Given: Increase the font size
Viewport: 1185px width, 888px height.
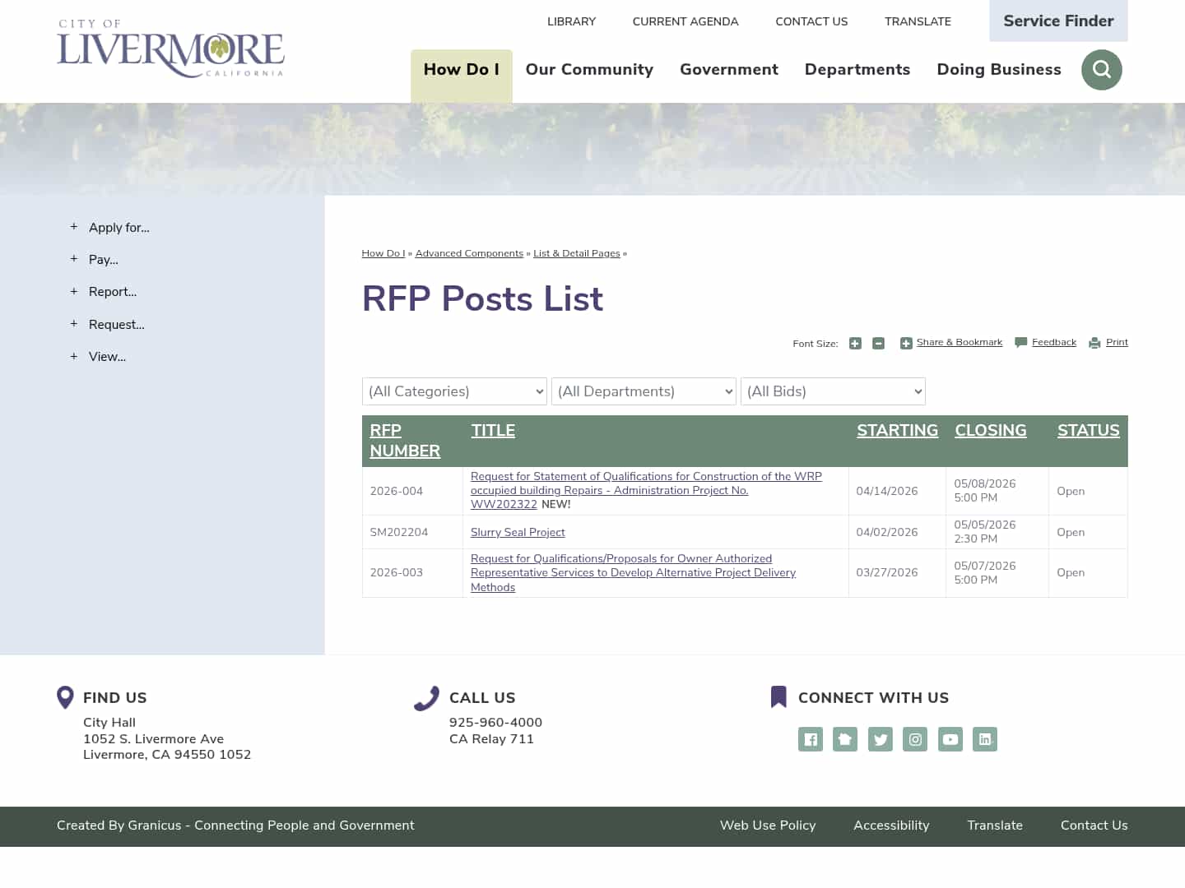Looking at the screenshot, I should [x=855, y=343].
